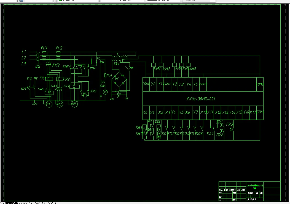
Task: Select the EL lamp circle symbol
Action: [105, 92]
